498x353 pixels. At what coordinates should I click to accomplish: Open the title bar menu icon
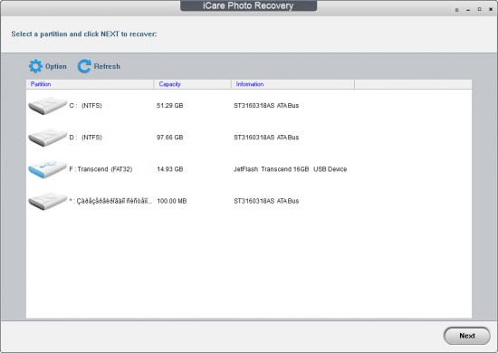[x=456, y=10]
